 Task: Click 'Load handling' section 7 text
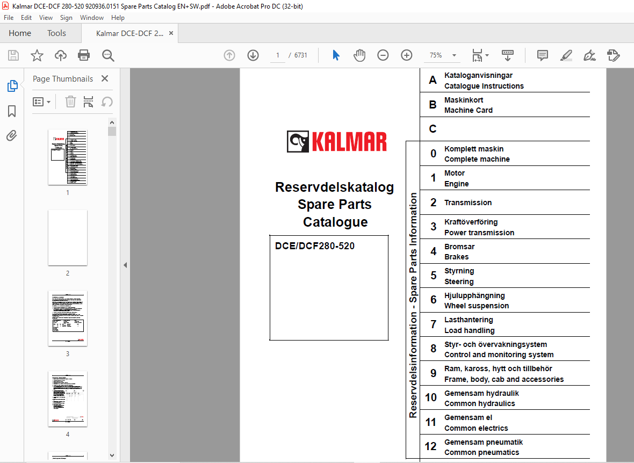(470, 330)
